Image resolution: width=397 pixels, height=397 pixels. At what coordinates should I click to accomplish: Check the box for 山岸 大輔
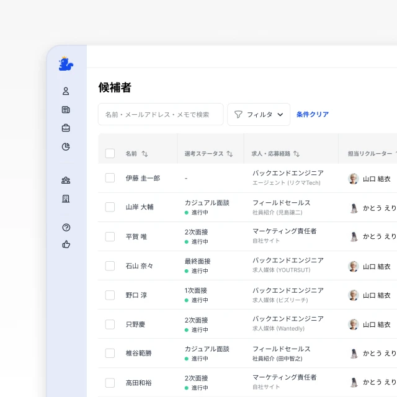click(110, 207)
